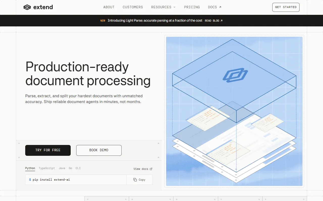Viewport: 323px width, 201px height.
Task: Click the Extend logo icon
Action: tap(27, 7)
